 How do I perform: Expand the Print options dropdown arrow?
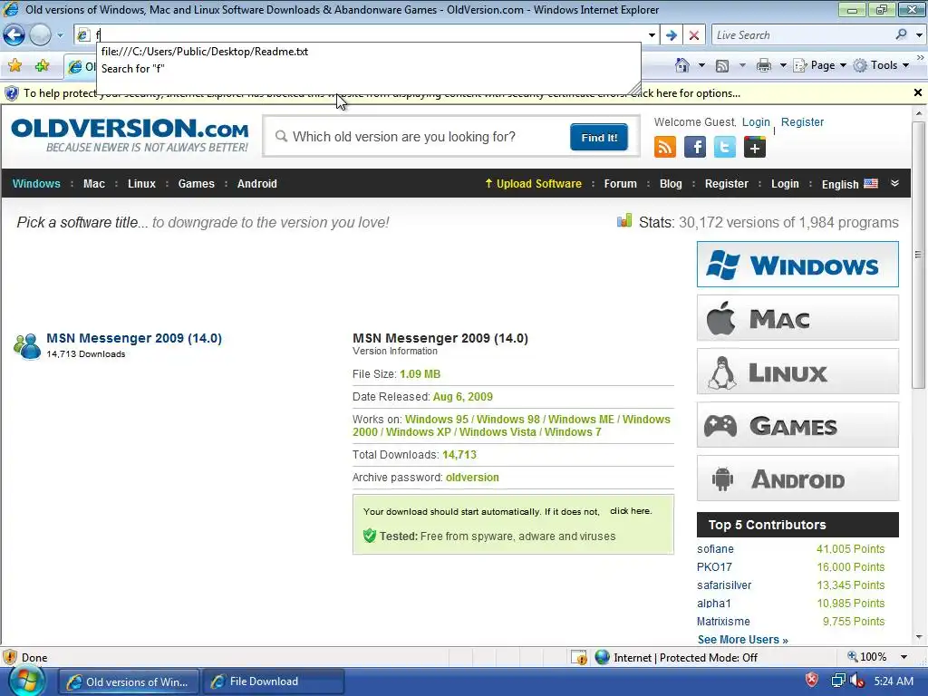pos(782,65)
